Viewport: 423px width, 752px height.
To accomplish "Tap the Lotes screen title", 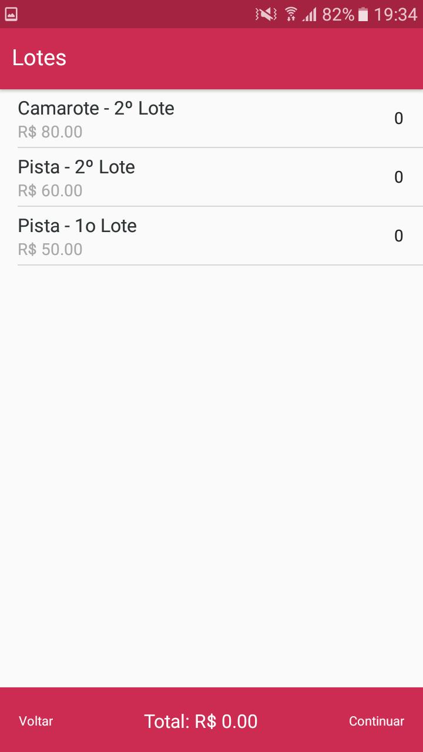I will coord(39,58).
